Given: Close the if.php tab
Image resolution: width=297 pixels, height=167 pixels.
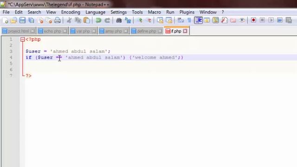Looking at the screenshot, I should pyautogui.click(x=185, y=31).
